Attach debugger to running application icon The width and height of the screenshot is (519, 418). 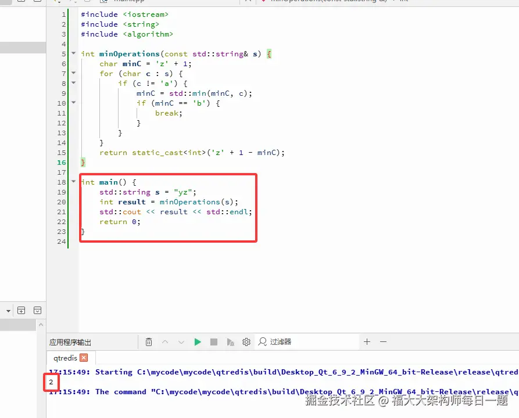[230, 341]
